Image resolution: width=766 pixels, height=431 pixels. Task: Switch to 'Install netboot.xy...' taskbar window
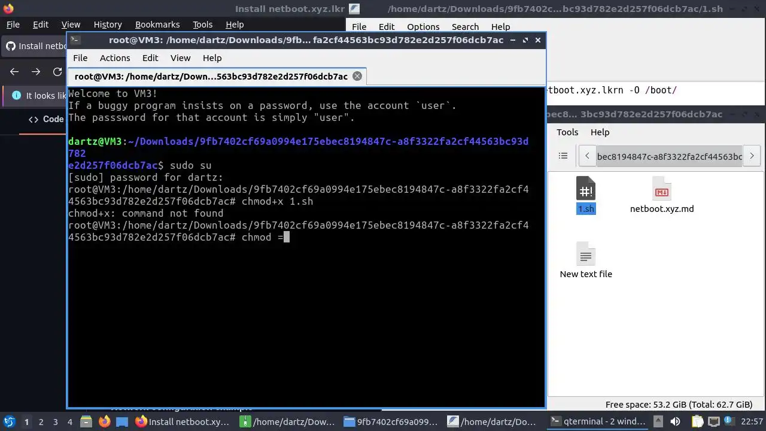pyautogui.click(x=183, y=421)
